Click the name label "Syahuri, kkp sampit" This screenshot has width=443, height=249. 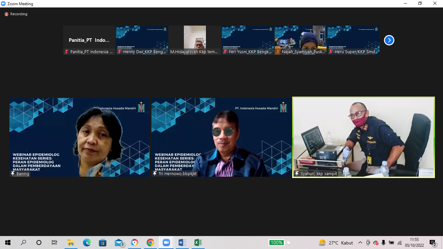point(319,174)
